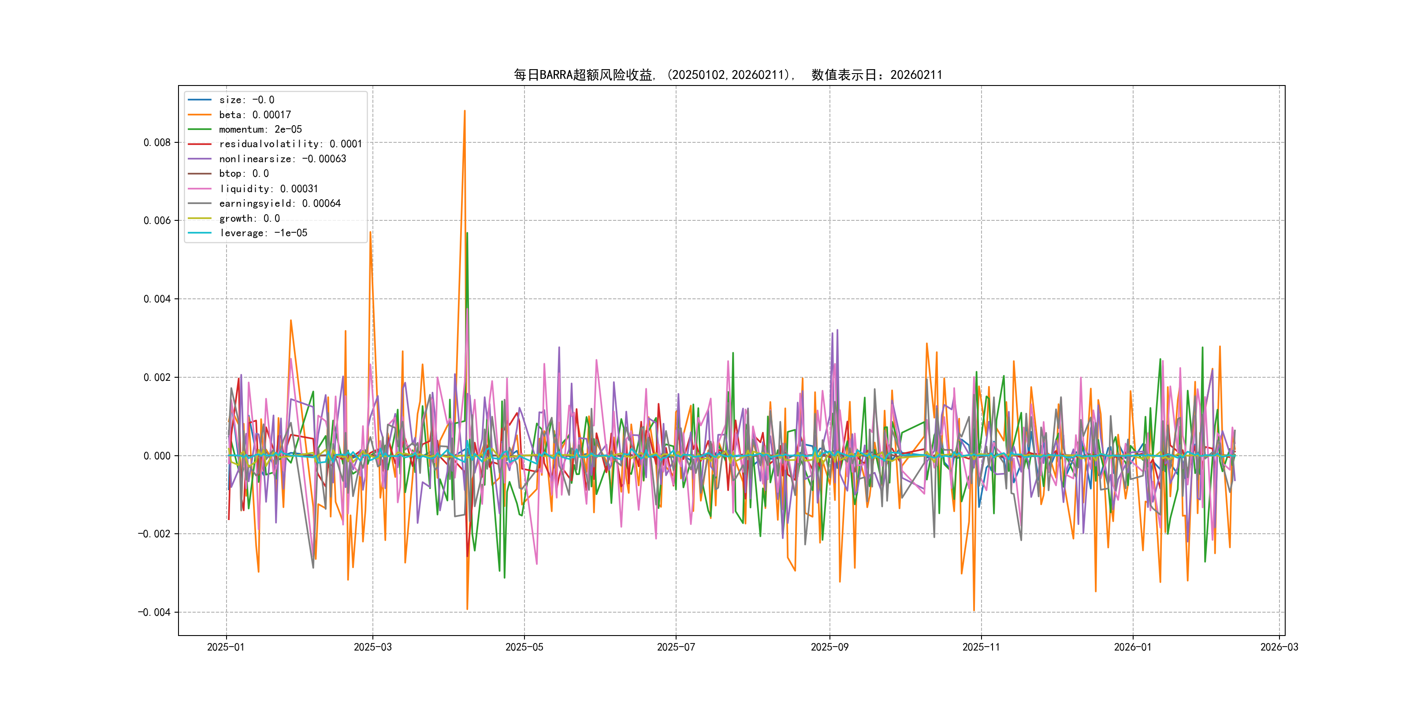Select the 'liquidity: 0.00031' legend label
This screenshot has height=714, width=1428.
[268, 189]
